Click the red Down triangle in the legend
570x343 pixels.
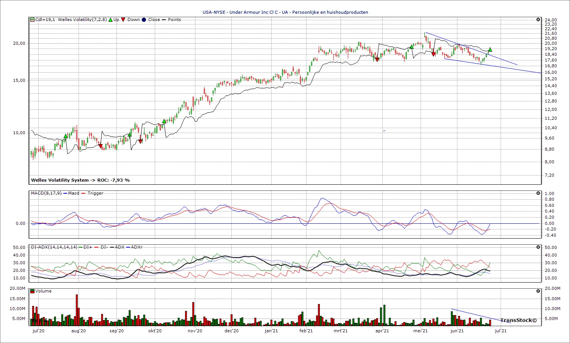[123, 20]
